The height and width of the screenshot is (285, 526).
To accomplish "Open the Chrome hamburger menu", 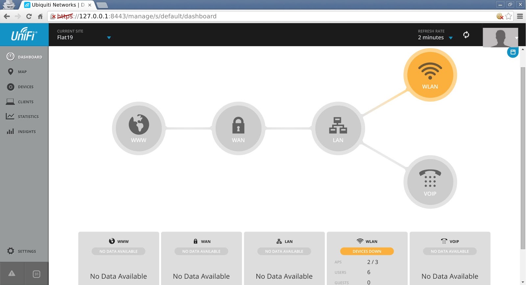I will [520, 16].
